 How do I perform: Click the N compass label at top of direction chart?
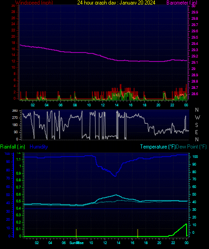click(197, 110)
